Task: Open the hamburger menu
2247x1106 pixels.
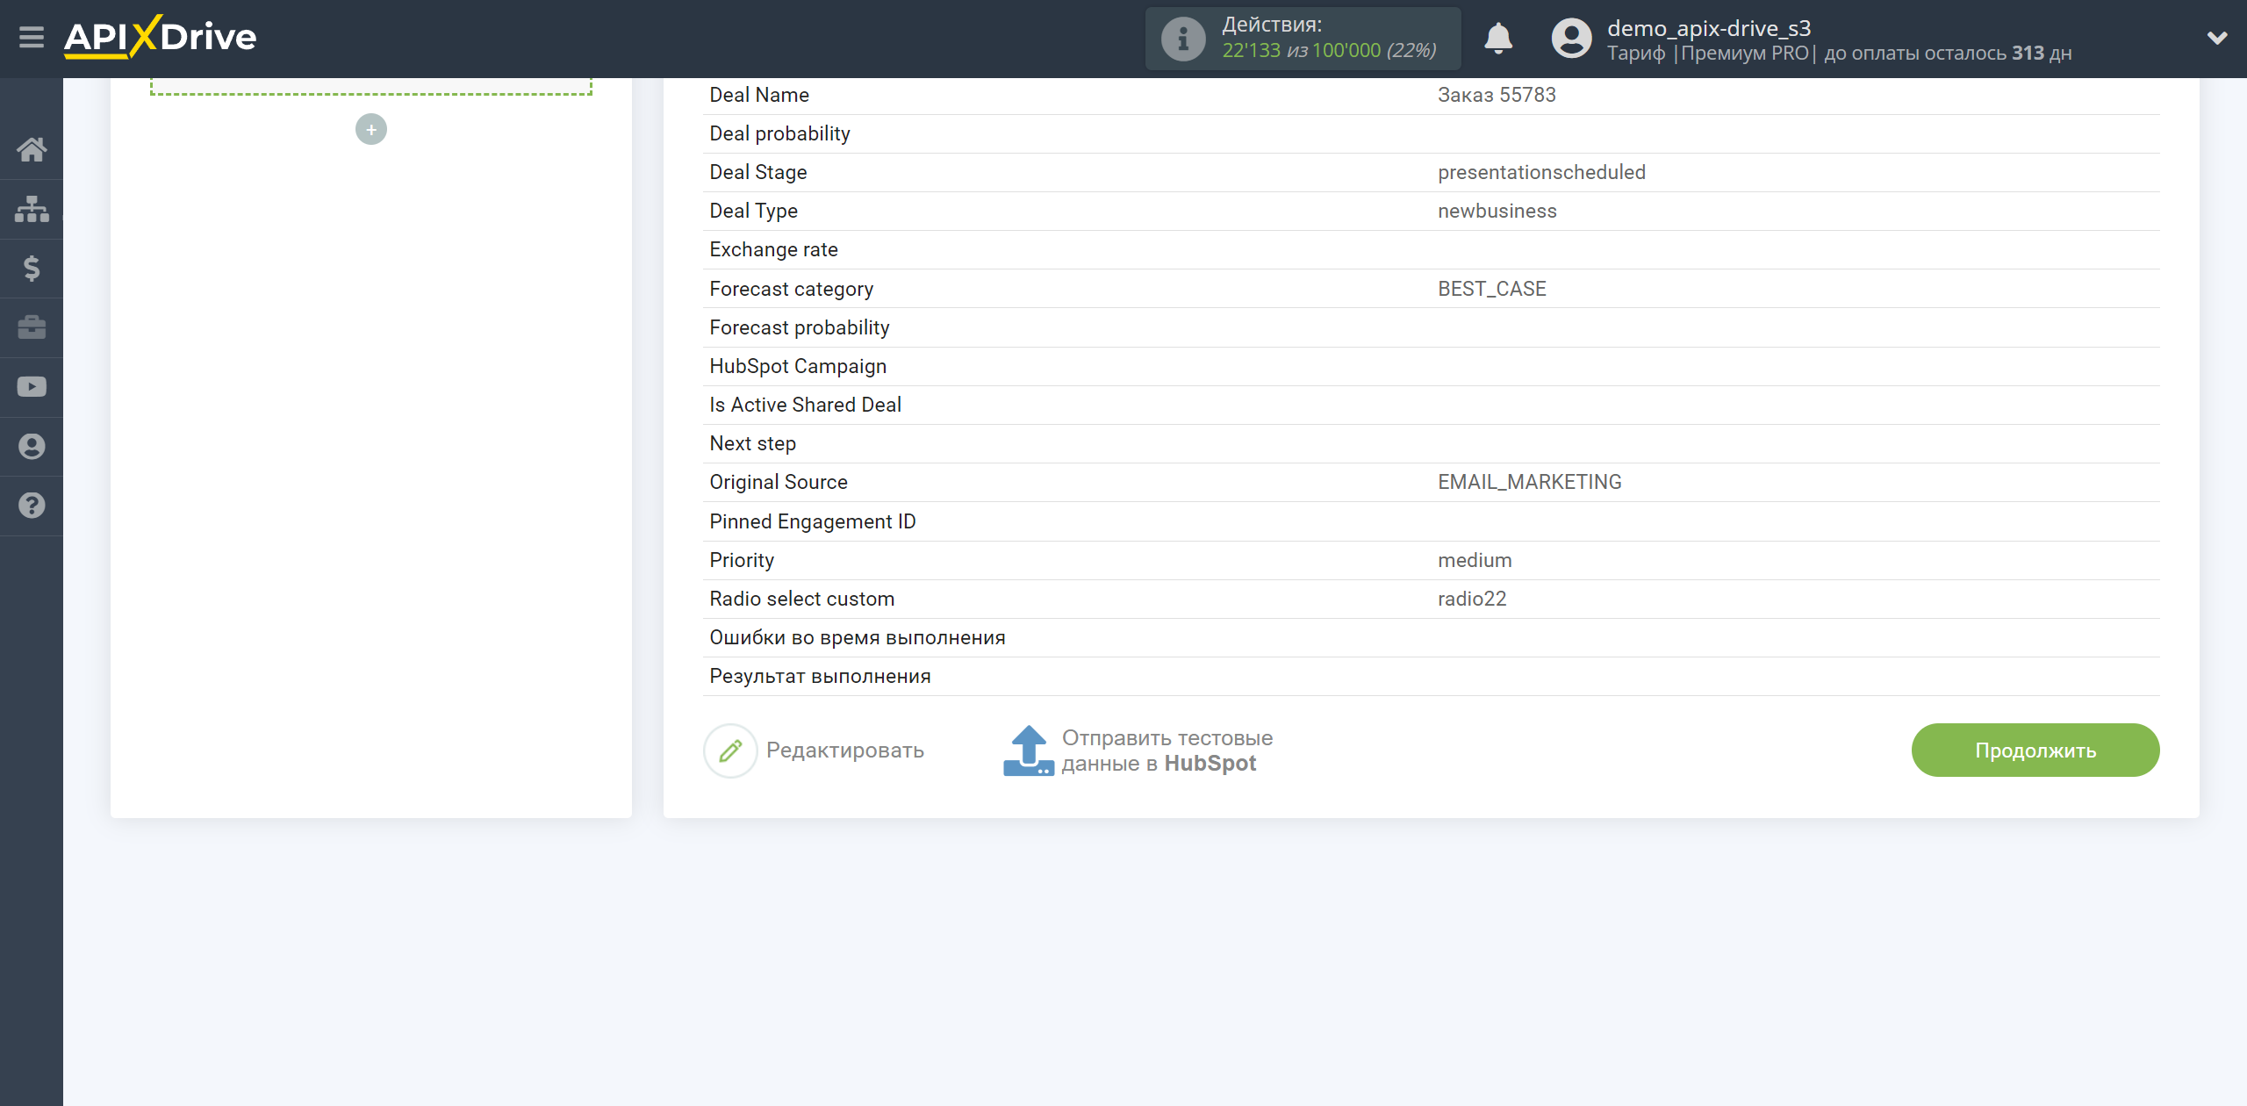Action: [32, 38]
